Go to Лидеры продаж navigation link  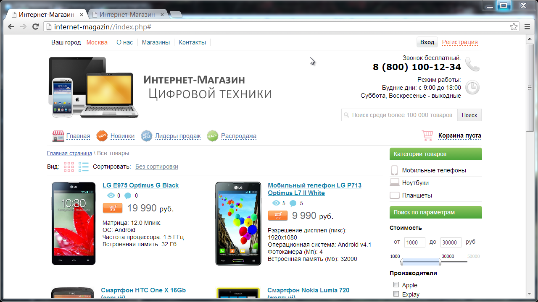[x=178, y=136]
